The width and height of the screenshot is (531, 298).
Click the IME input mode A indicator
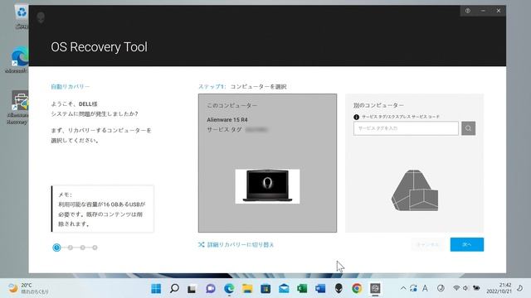425,289
